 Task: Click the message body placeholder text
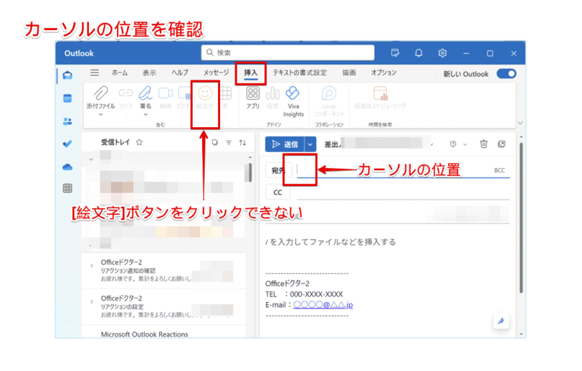click(x=330, y=242)
